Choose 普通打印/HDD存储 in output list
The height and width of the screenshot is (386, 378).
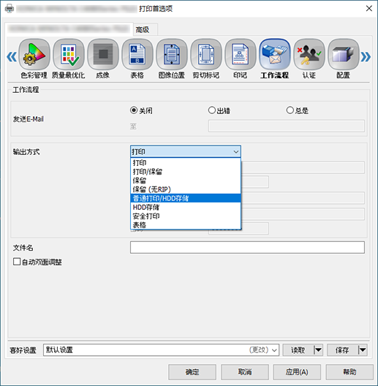tap(186, 198)
